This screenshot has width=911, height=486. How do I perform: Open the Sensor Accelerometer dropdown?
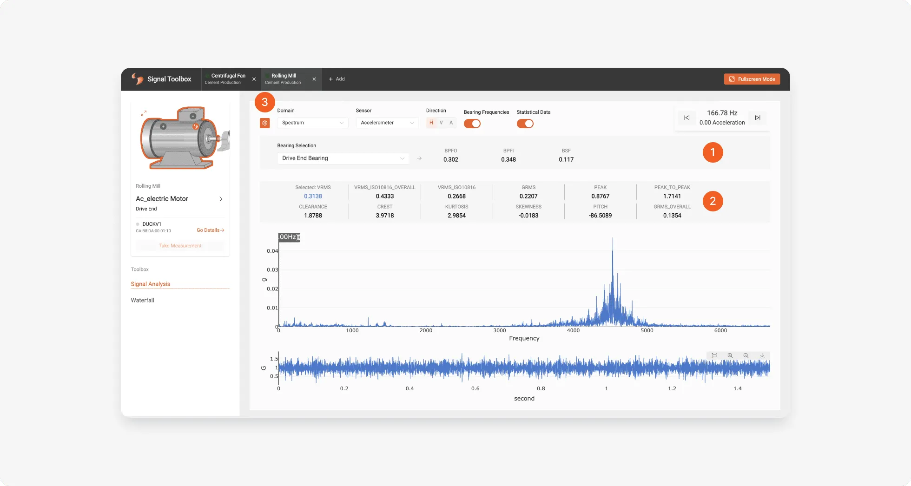387,123
